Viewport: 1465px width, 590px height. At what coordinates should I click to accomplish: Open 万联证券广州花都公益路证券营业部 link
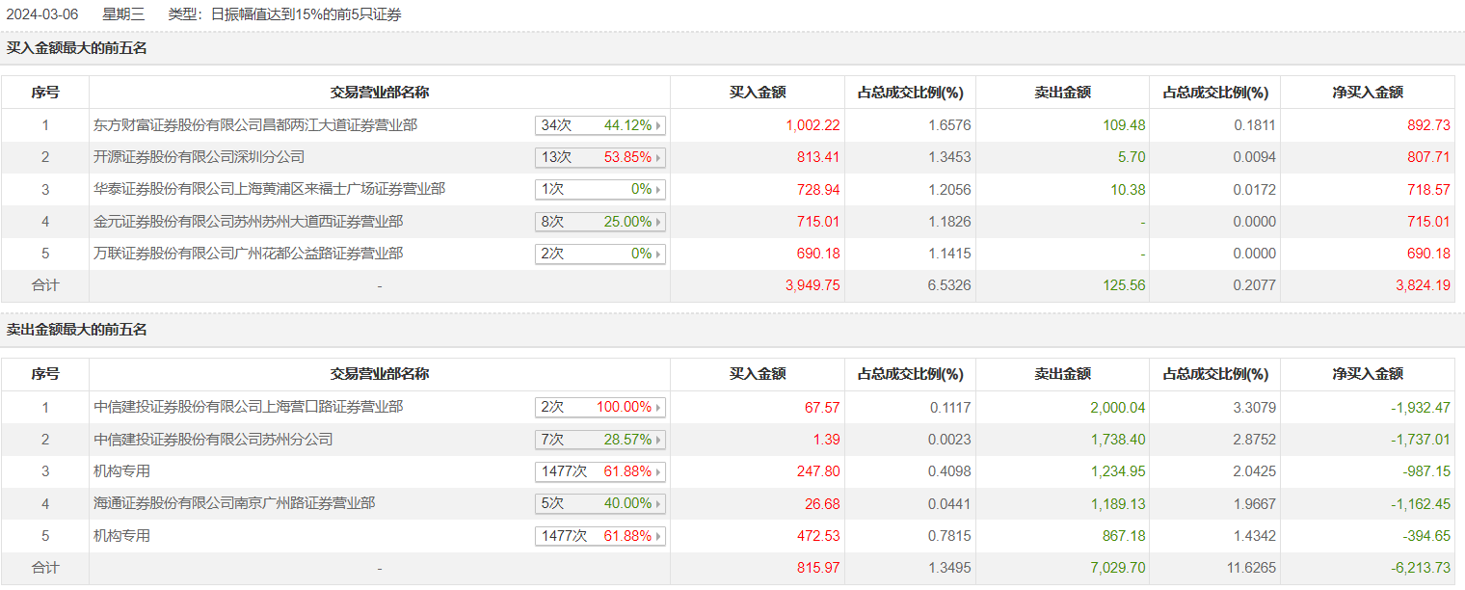248,254
